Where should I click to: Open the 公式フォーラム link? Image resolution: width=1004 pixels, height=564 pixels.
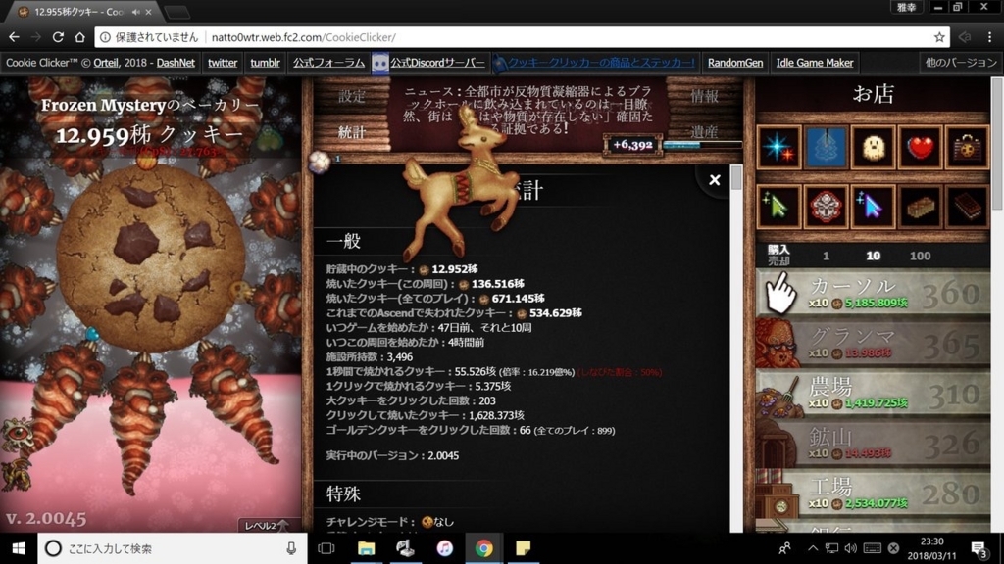click(328, 63)
